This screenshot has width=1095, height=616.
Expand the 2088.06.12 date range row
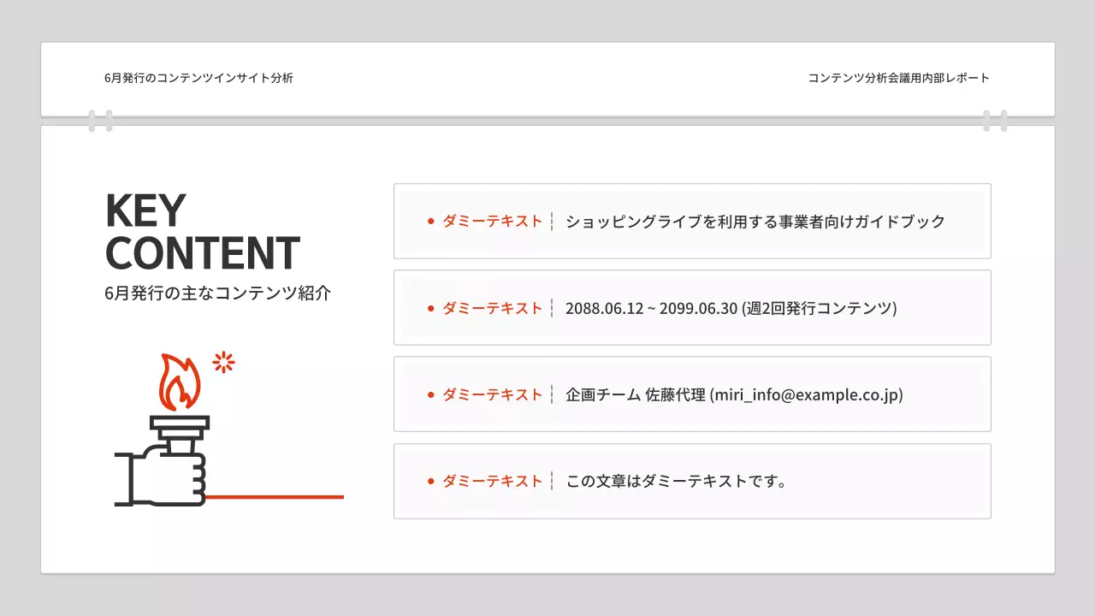(692, 308)
